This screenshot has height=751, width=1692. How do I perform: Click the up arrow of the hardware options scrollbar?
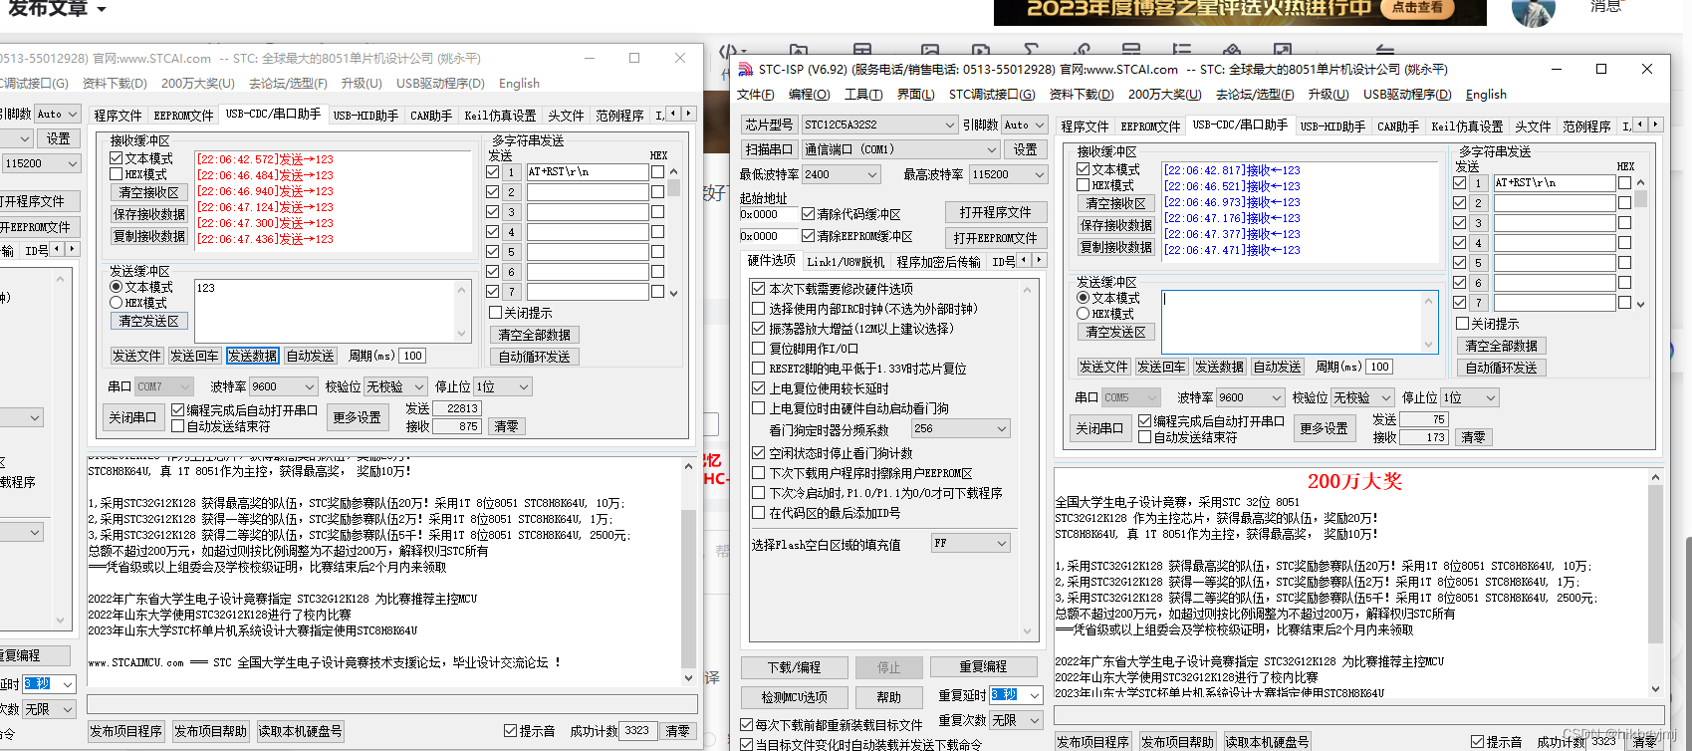point(1028,289)
